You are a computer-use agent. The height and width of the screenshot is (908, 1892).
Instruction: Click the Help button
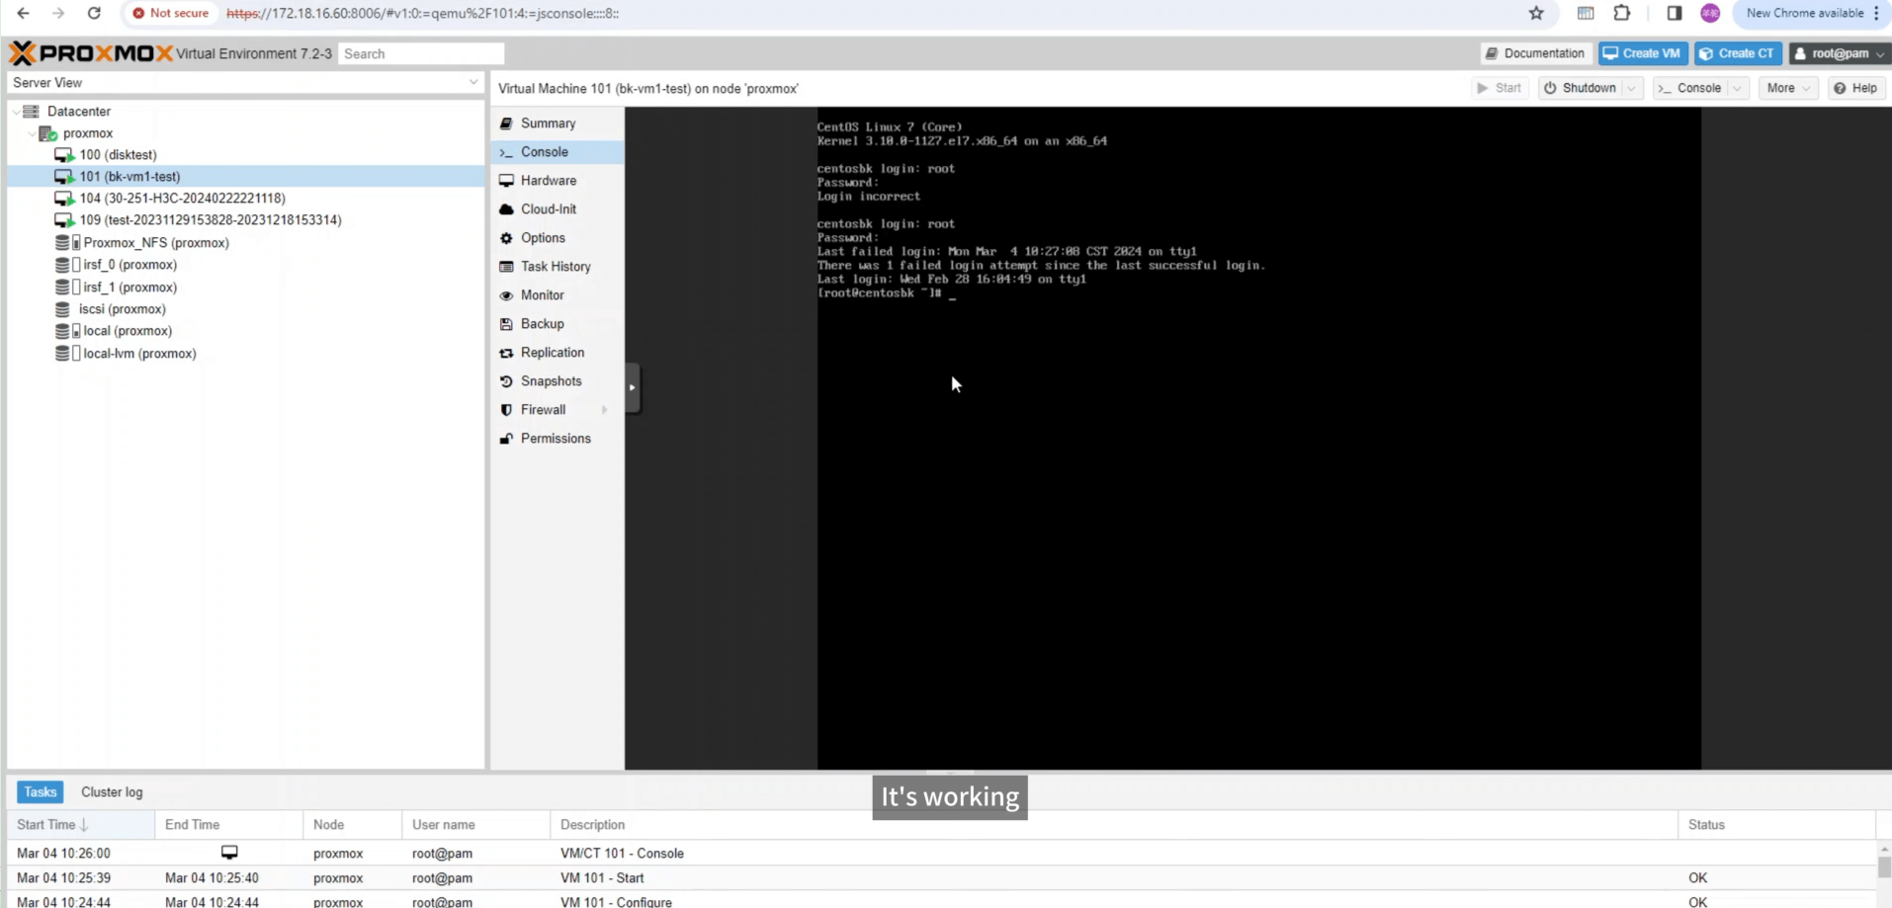tap(1855, 88)
